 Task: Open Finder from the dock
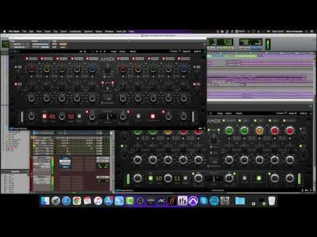(x=46, y=201)
